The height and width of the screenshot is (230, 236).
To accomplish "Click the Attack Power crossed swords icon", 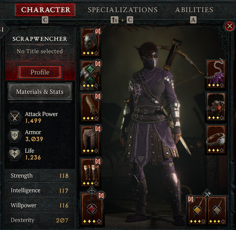I will click(15, 117).
